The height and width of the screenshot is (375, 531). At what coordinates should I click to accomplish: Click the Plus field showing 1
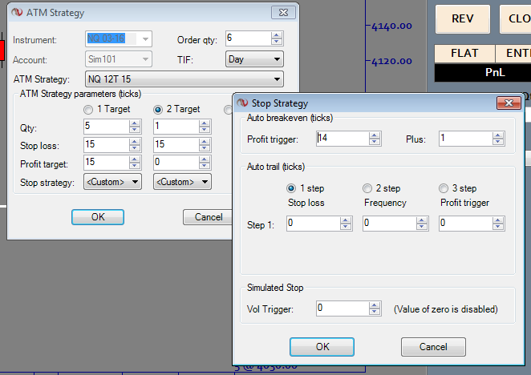coord(466,139)
